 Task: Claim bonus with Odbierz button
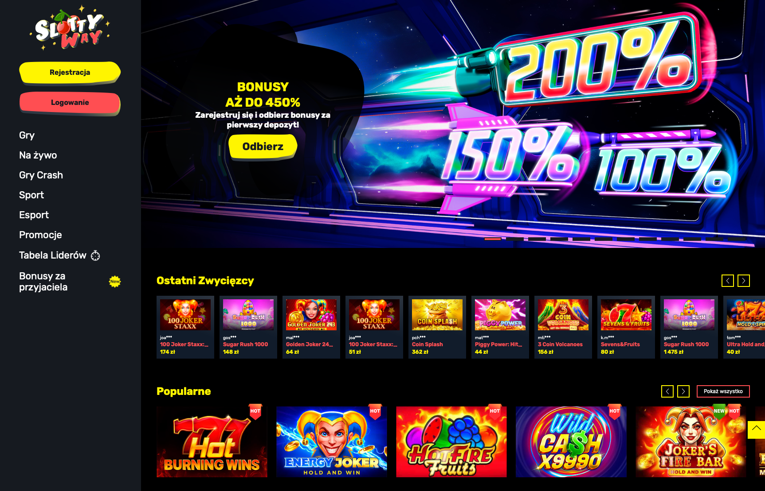coord(263,147)
